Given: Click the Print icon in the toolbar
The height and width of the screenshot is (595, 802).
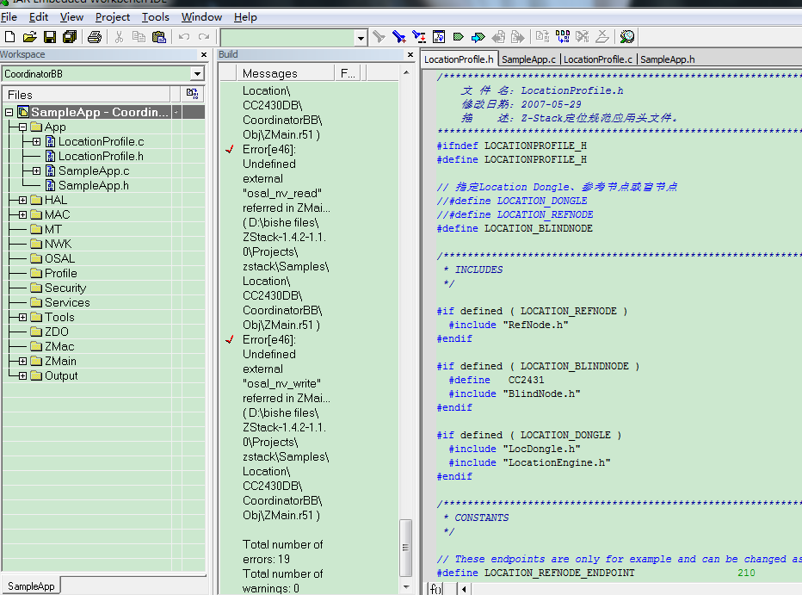Looking at the screenshot, I should 95,37.
